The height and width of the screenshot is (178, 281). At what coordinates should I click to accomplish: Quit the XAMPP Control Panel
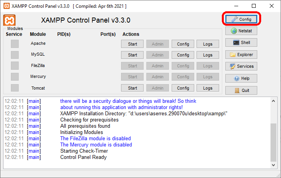(241, 90)
